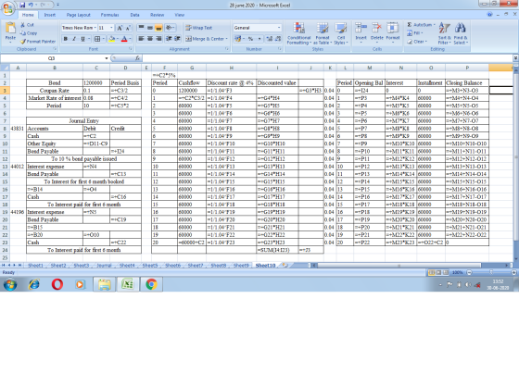Click the Insert Function fx button

pyautogui.click(x=137, y=58)
